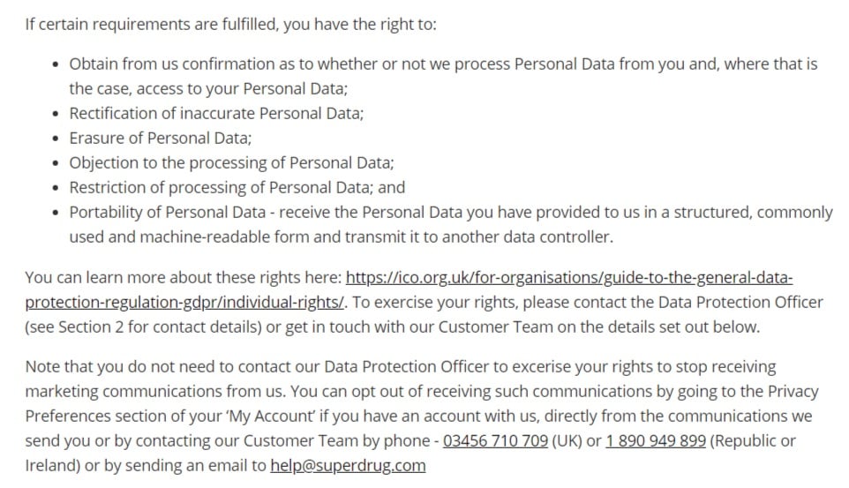
Task: Click the words 'the case, access to your Personal Data'
Action: click(x=208, y=89)
